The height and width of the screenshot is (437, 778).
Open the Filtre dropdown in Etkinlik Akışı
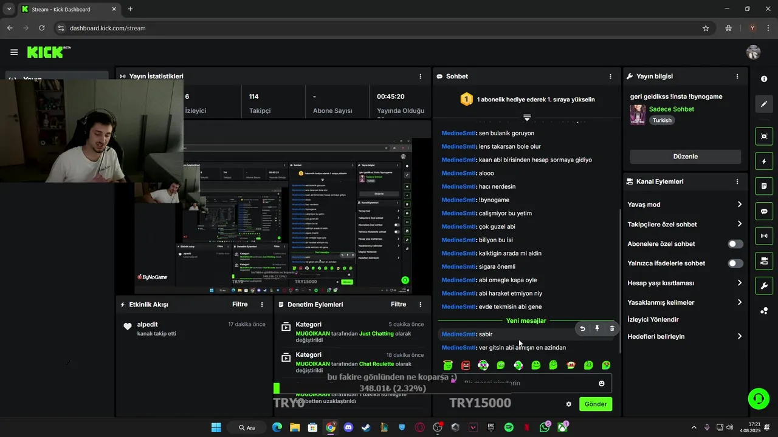click(240, 305)
